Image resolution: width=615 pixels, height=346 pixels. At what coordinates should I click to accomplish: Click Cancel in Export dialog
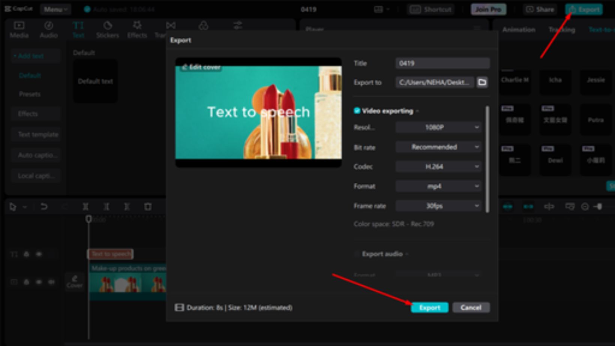(471, 307)
